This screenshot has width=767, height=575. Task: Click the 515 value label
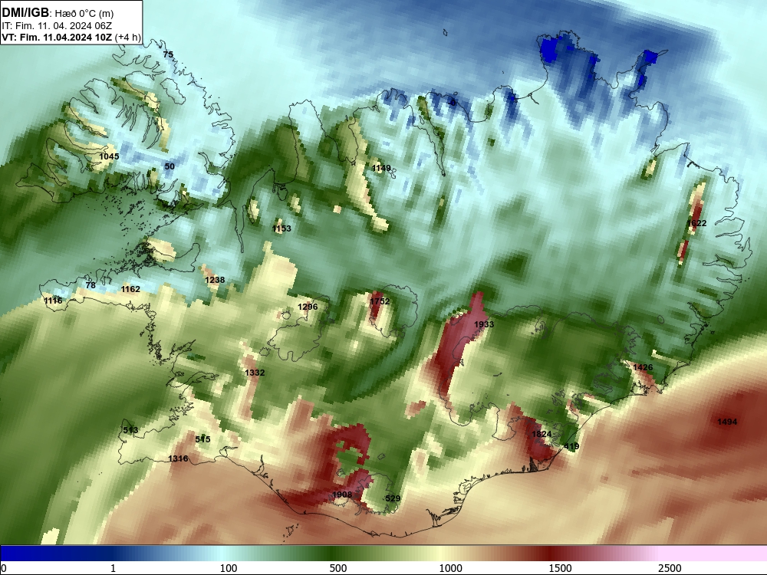pos(203,439)
